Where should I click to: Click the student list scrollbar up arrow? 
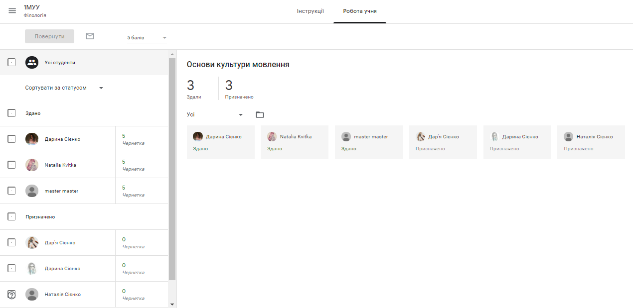pos(172,54)
